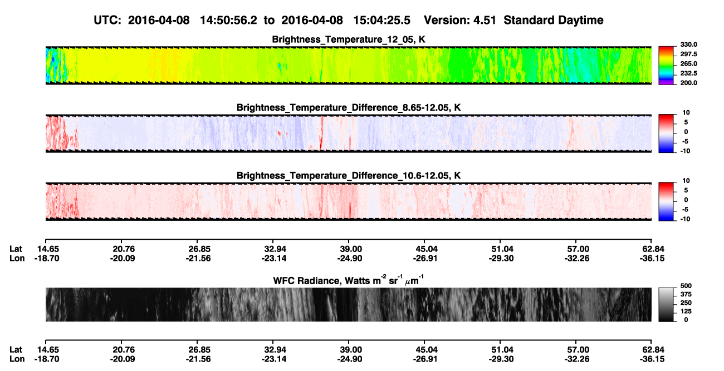Click latitude 26.85 on the axis above WFC Radiance title

tap(199, 249)
